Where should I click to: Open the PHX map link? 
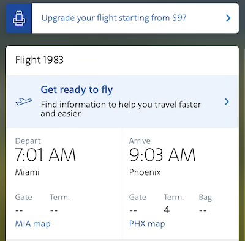coord(147,224)
